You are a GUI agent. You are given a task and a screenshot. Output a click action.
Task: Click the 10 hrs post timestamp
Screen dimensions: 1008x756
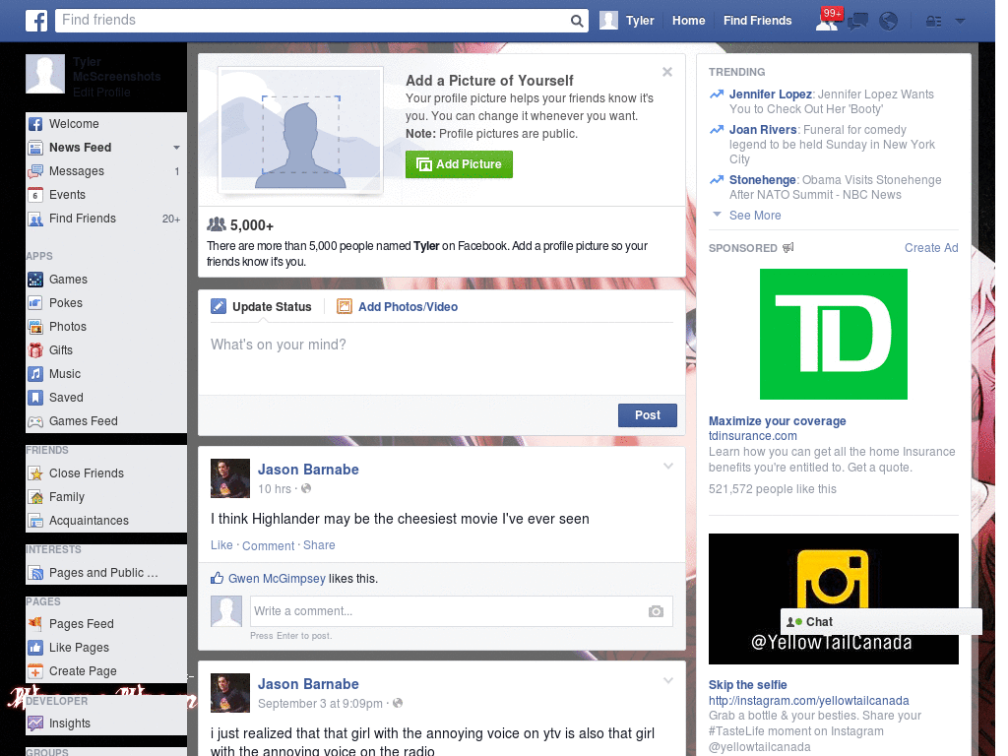[x=275, y=489]
